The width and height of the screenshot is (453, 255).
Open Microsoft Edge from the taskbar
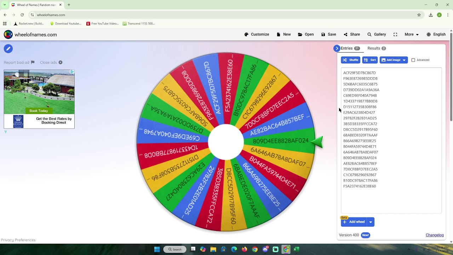click(234, 249)
